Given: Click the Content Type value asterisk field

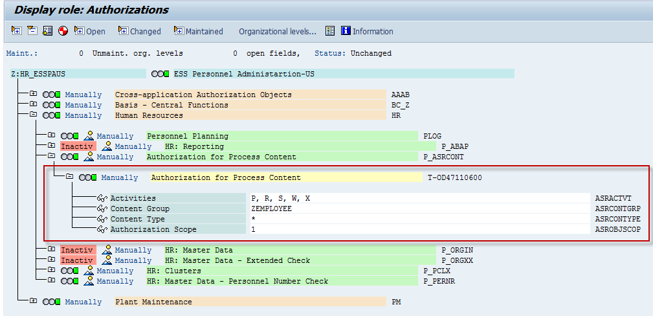Looking at the screenshot, I should 419,220.
